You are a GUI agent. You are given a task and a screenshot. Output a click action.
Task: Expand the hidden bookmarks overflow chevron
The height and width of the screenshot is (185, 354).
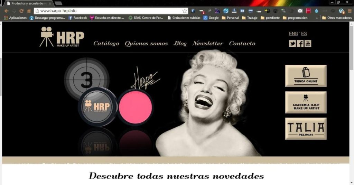pos(317,18)
